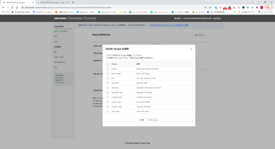The width and height of the screenshot is (275, 149).
Task: Click the Domain ID value in sidebar
Action: pyautogui.click(x=59, y=78)
